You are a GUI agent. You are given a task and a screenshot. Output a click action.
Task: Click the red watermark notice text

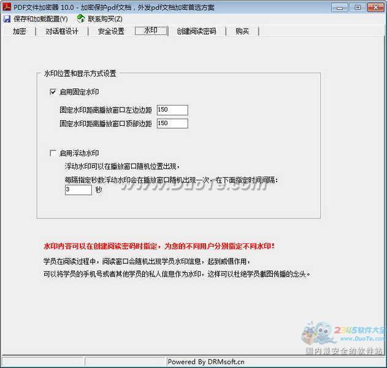pos(159,246)
